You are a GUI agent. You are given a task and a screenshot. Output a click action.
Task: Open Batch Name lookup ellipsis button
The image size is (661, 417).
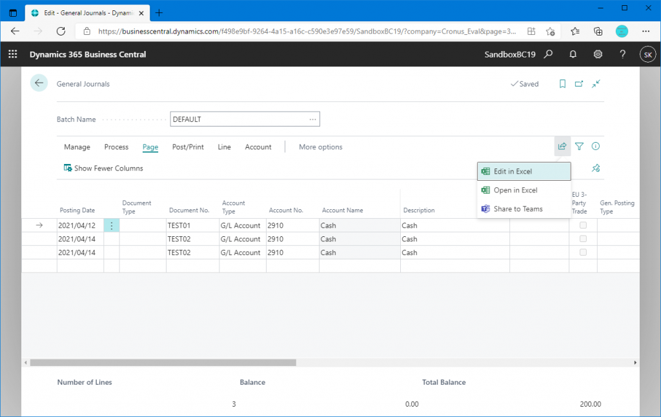click(x=312, y=119)
